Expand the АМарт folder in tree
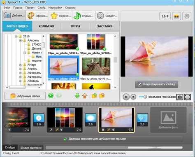Screen dimensions: 195x157 [x=21, y=65]
